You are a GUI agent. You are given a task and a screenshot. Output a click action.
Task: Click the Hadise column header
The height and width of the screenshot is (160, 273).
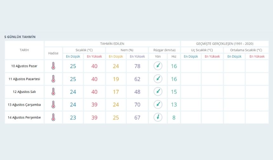pos(53,53)
